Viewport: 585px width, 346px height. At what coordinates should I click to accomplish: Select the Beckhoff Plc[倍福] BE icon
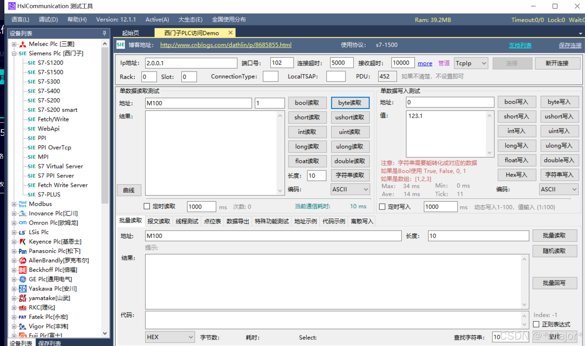click(x=22, y=270)
